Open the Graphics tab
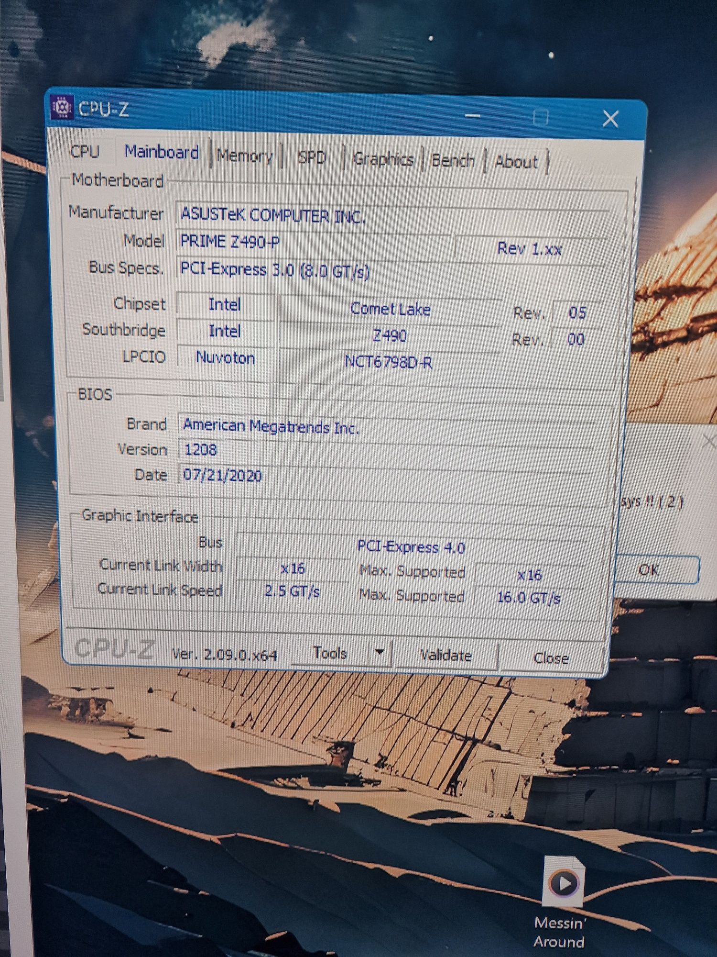The image size is (717, 957). coord(383,159)
